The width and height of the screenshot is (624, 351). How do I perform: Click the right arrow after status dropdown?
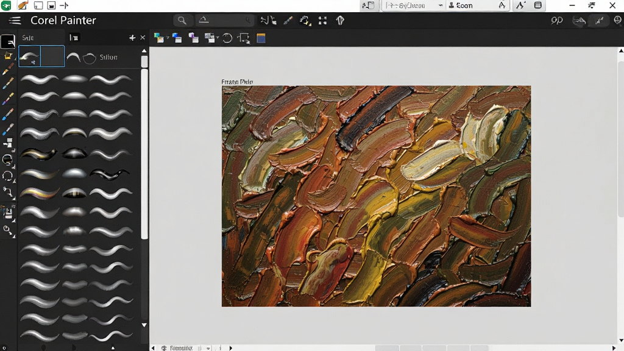pos(230,348)
